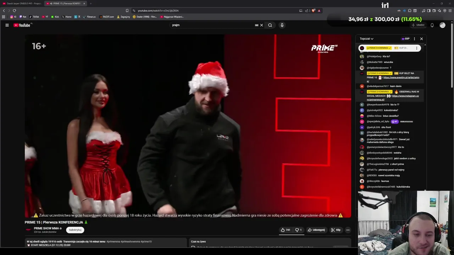
Task: Open live chat options three-dot menu
Action: pos(414,39)
